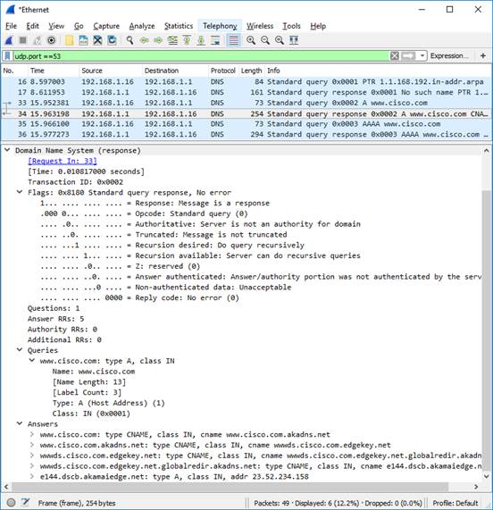This screenshot has width=493, height=510.
Task: Collapse the www.cisco.com type A query
Action: tap(32, 360)
